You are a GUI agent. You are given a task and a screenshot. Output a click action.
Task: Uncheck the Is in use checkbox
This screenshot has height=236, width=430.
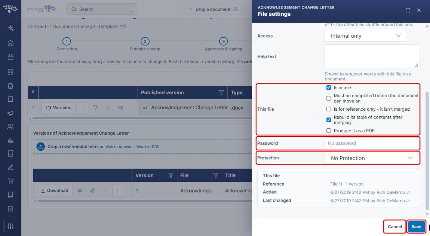(x=329, y=88)
